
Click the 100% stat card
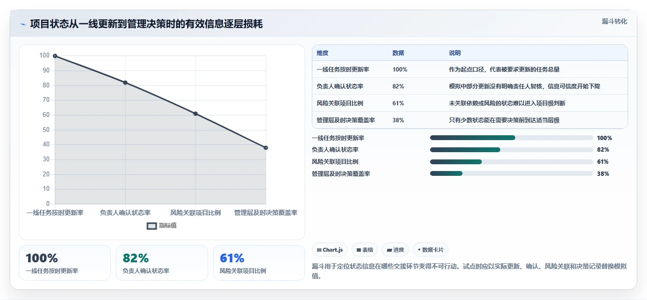(65, 263)
